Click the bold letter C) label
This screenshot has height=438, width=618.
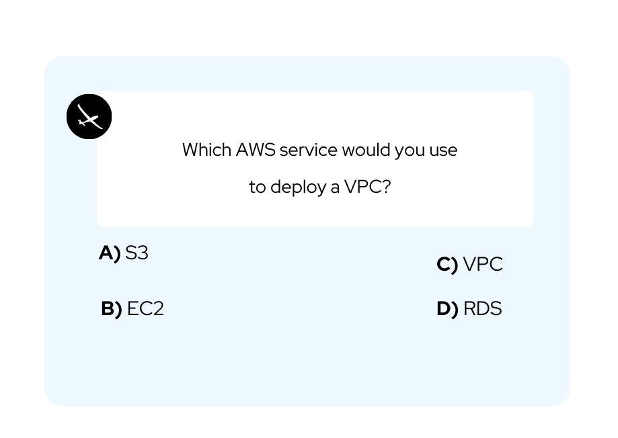click(x=447, y=264)
